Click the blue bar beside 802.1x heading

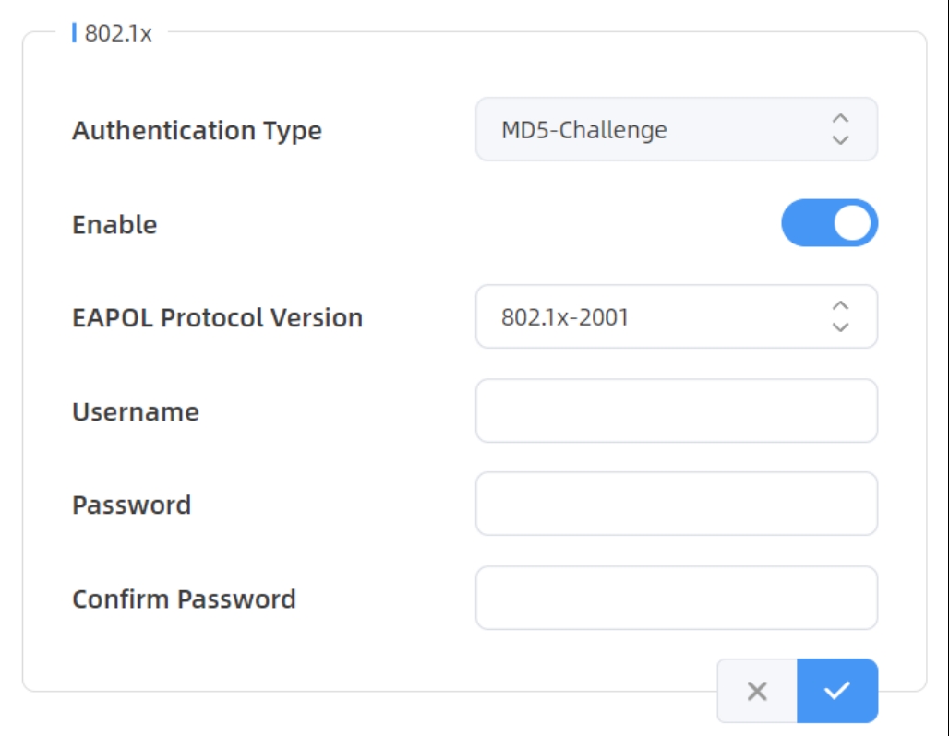pyautogui.click(x=74, y=33)
